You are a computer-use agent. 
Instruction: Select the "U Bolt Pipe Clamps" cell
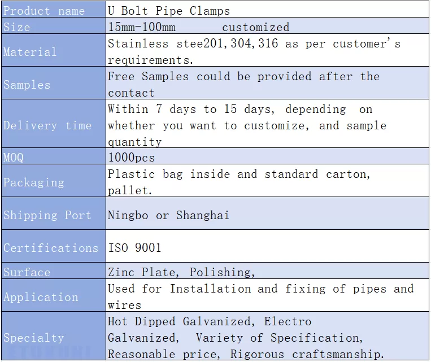click(x=267, y=10)
